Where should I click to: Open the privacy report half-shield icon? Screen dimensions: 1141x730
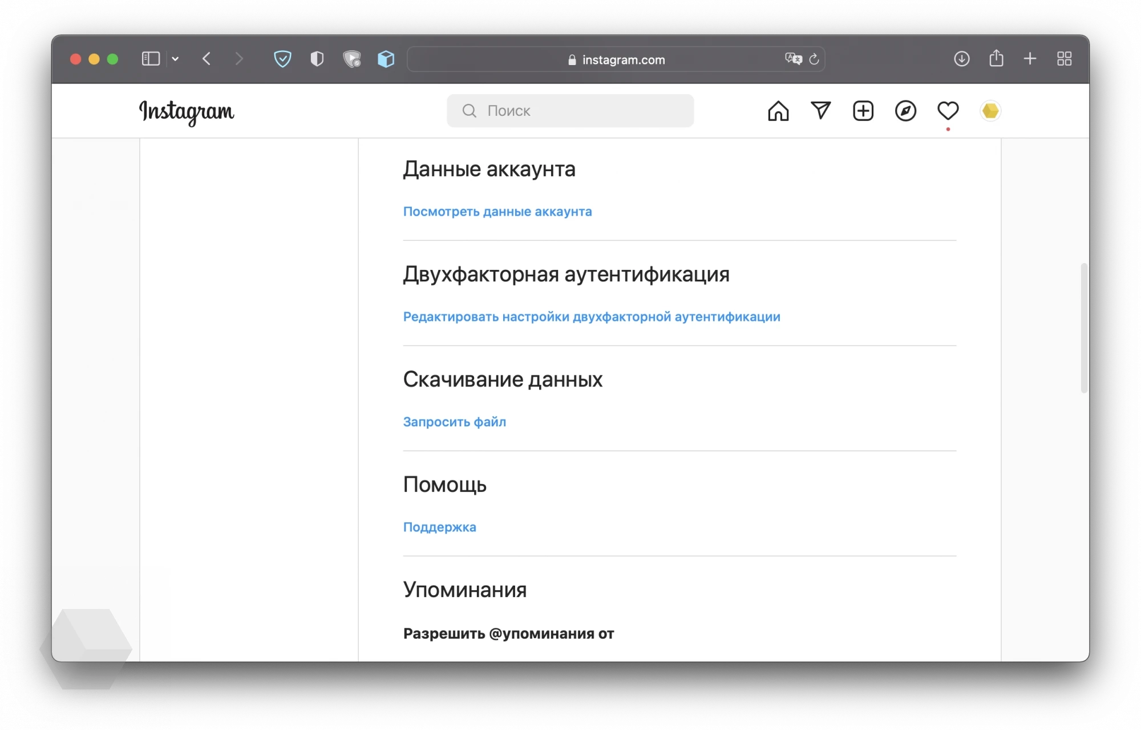[317, 59]
